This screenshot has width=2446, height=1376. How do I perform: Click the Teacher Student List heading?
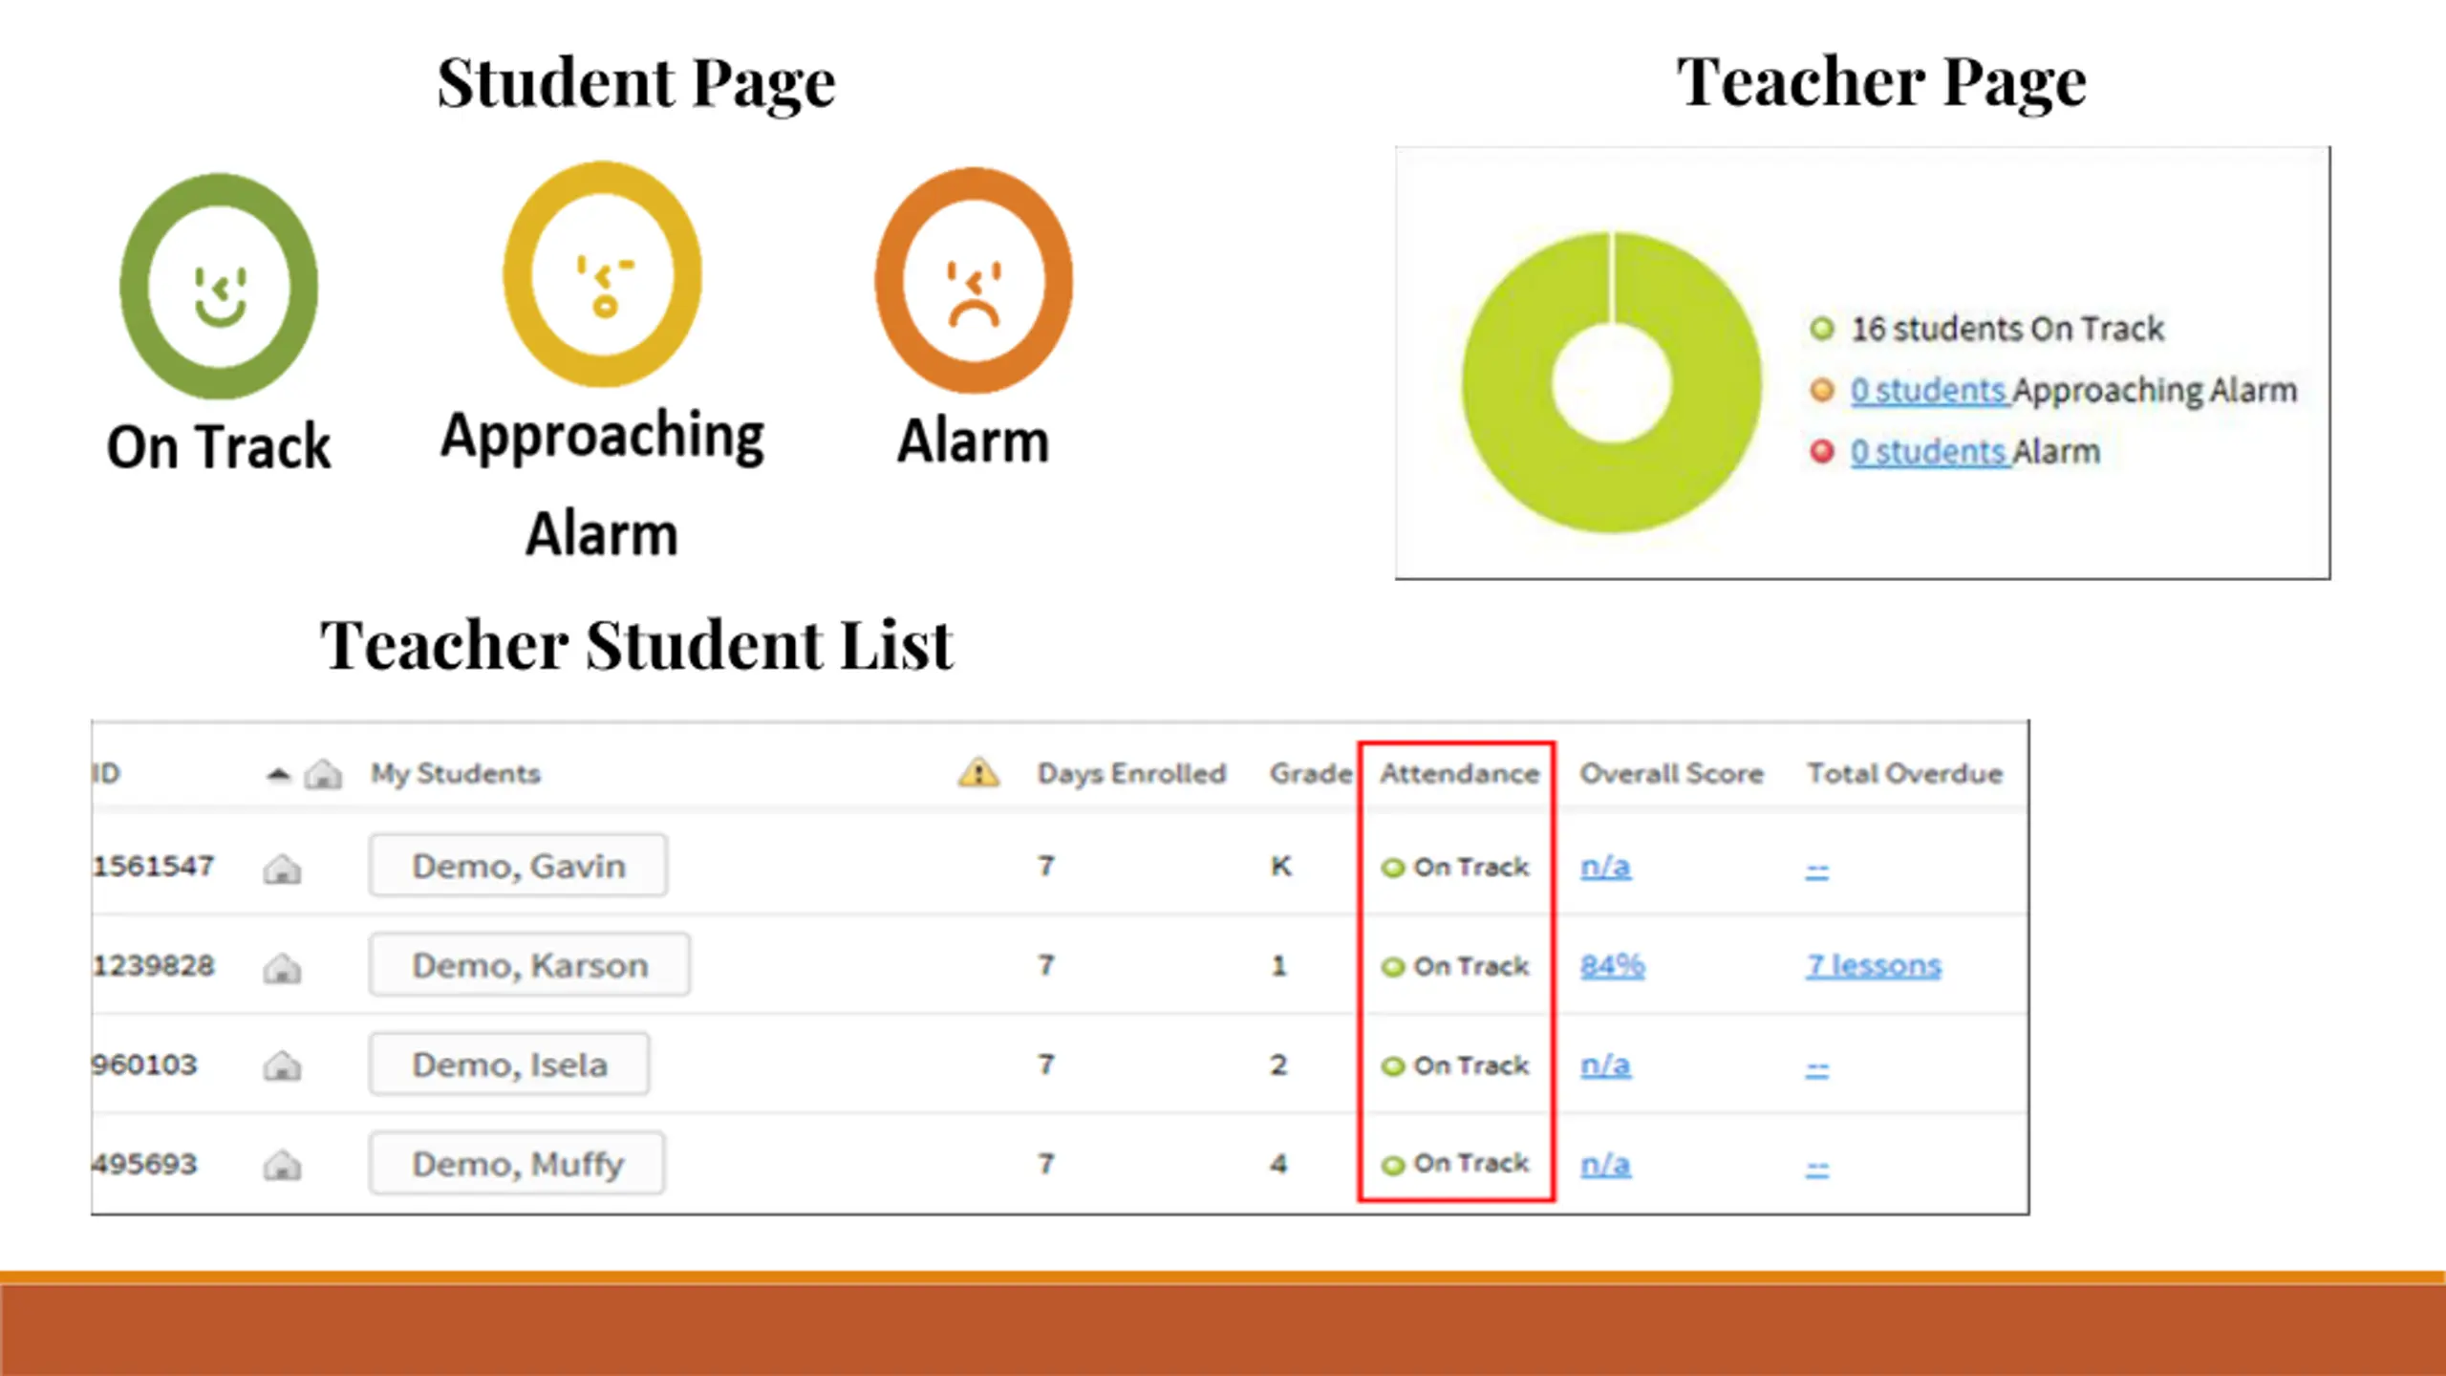tap(636, 645)
